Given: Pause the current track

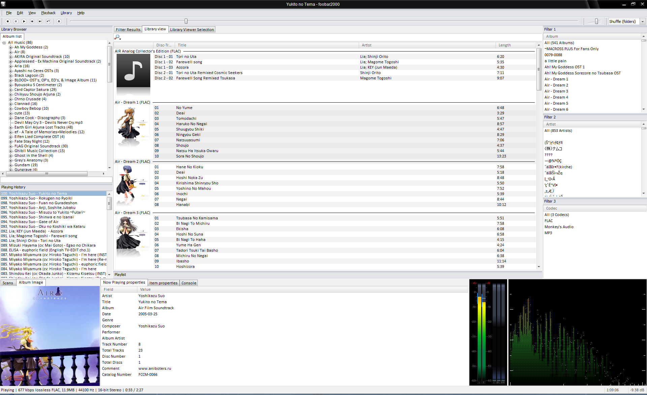Looking at the screenshot, I should (x=16, y=21).
